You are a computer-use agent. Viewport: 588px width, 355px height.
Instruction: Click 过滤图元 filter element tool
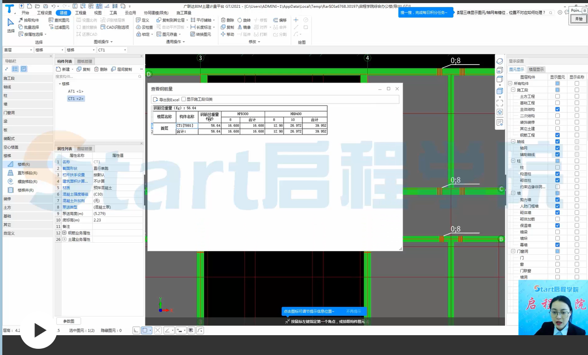[x=59, y=27]
